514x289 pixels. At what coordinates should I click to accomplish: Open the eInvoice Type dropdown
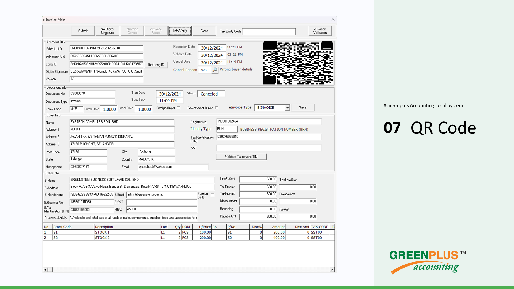tap(287, 108)
